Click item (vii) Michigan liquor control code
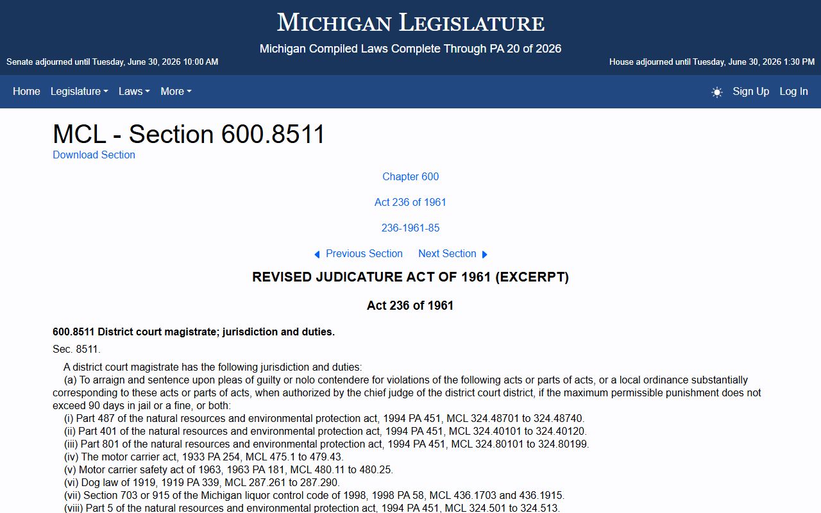 coord(314,495)
